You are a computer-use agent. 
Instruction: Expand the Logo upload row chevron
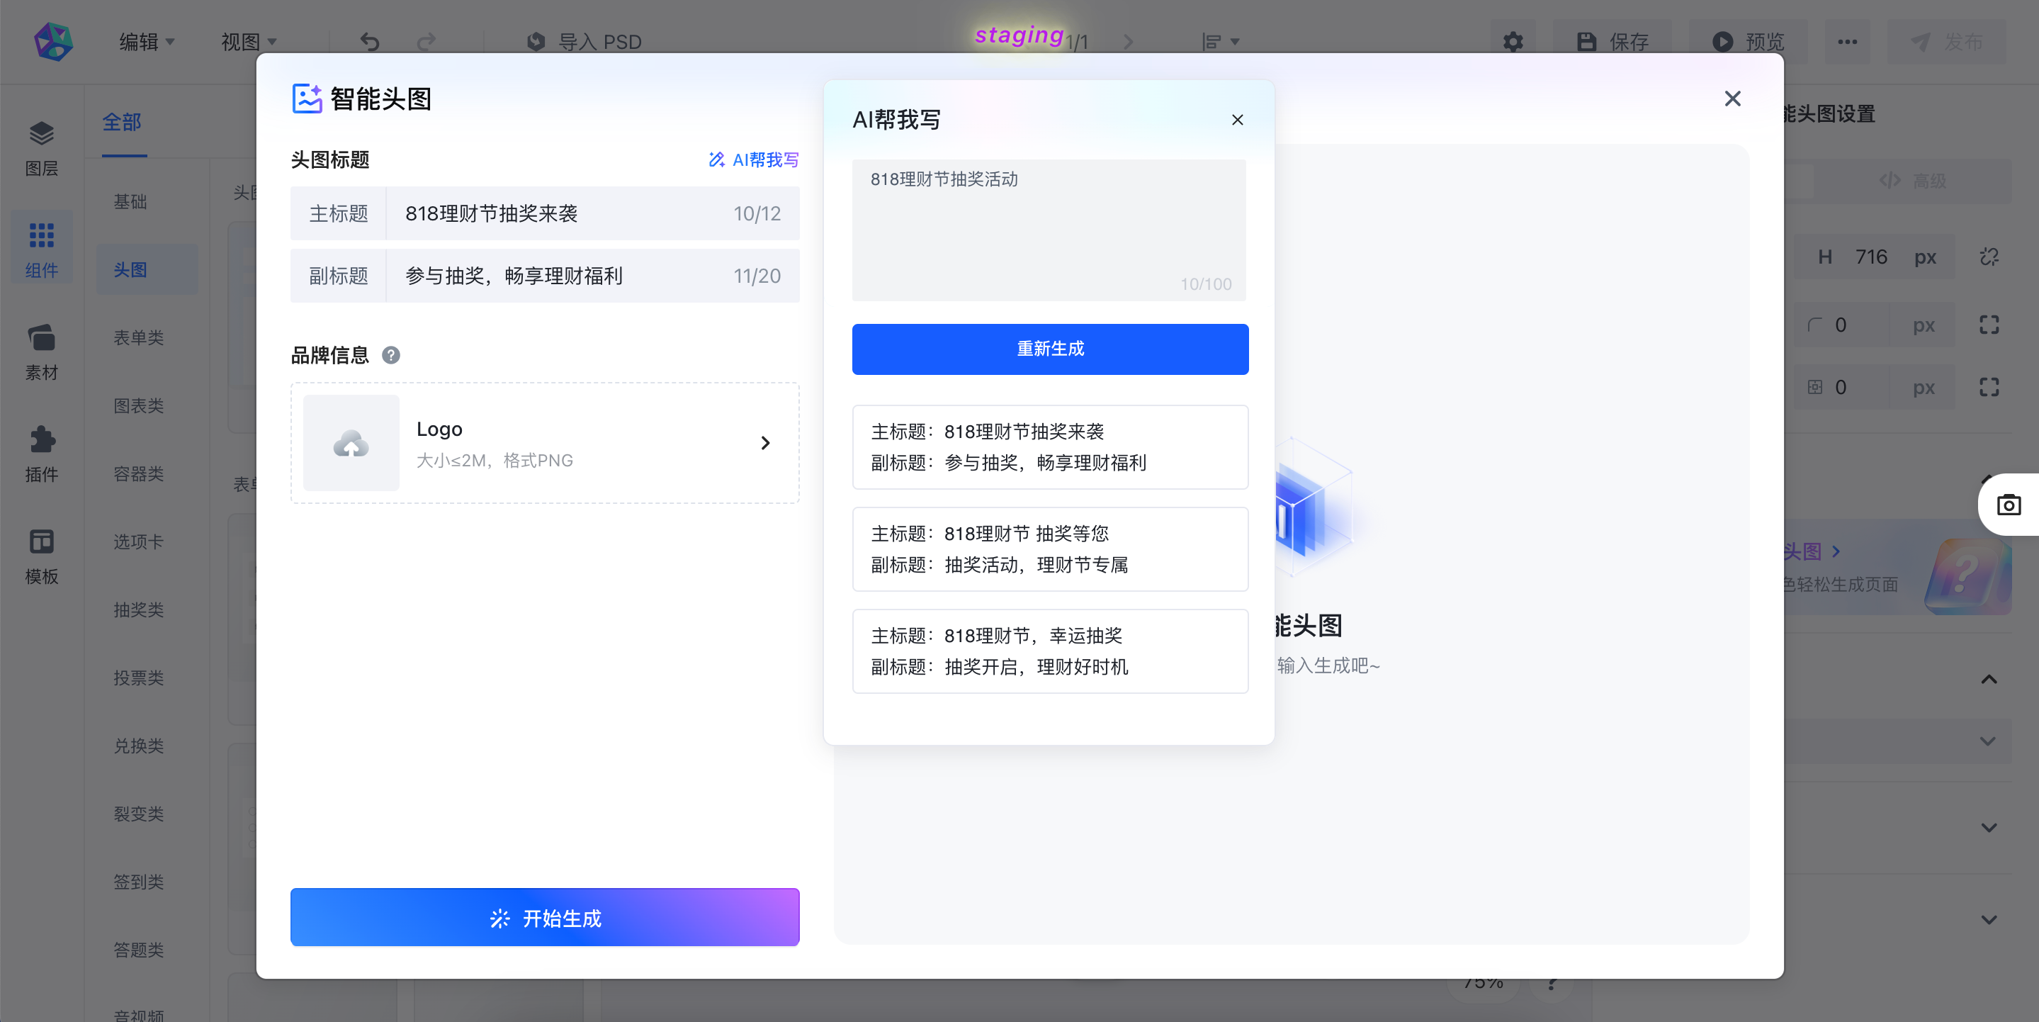click(764, 442)
